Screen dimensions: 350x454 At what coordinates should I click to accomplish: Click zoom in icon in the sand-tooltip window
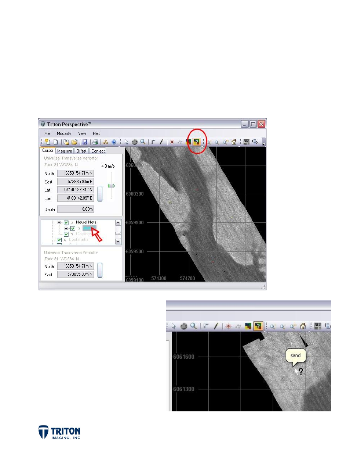[x=273, y=326]
